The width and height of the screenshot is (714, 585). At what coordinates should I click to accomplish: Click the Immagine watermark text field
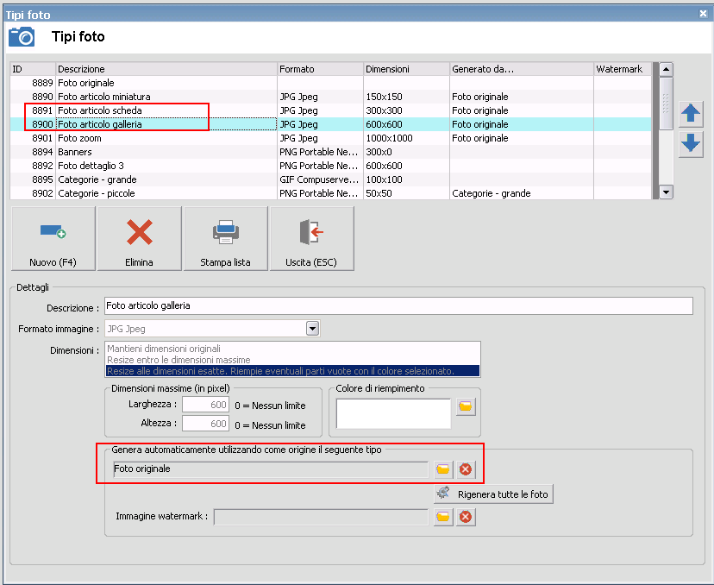[321, 517]
